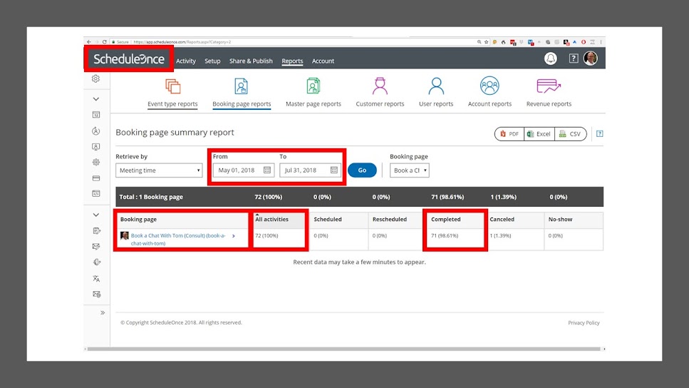Select User reports

click(436, 93)
